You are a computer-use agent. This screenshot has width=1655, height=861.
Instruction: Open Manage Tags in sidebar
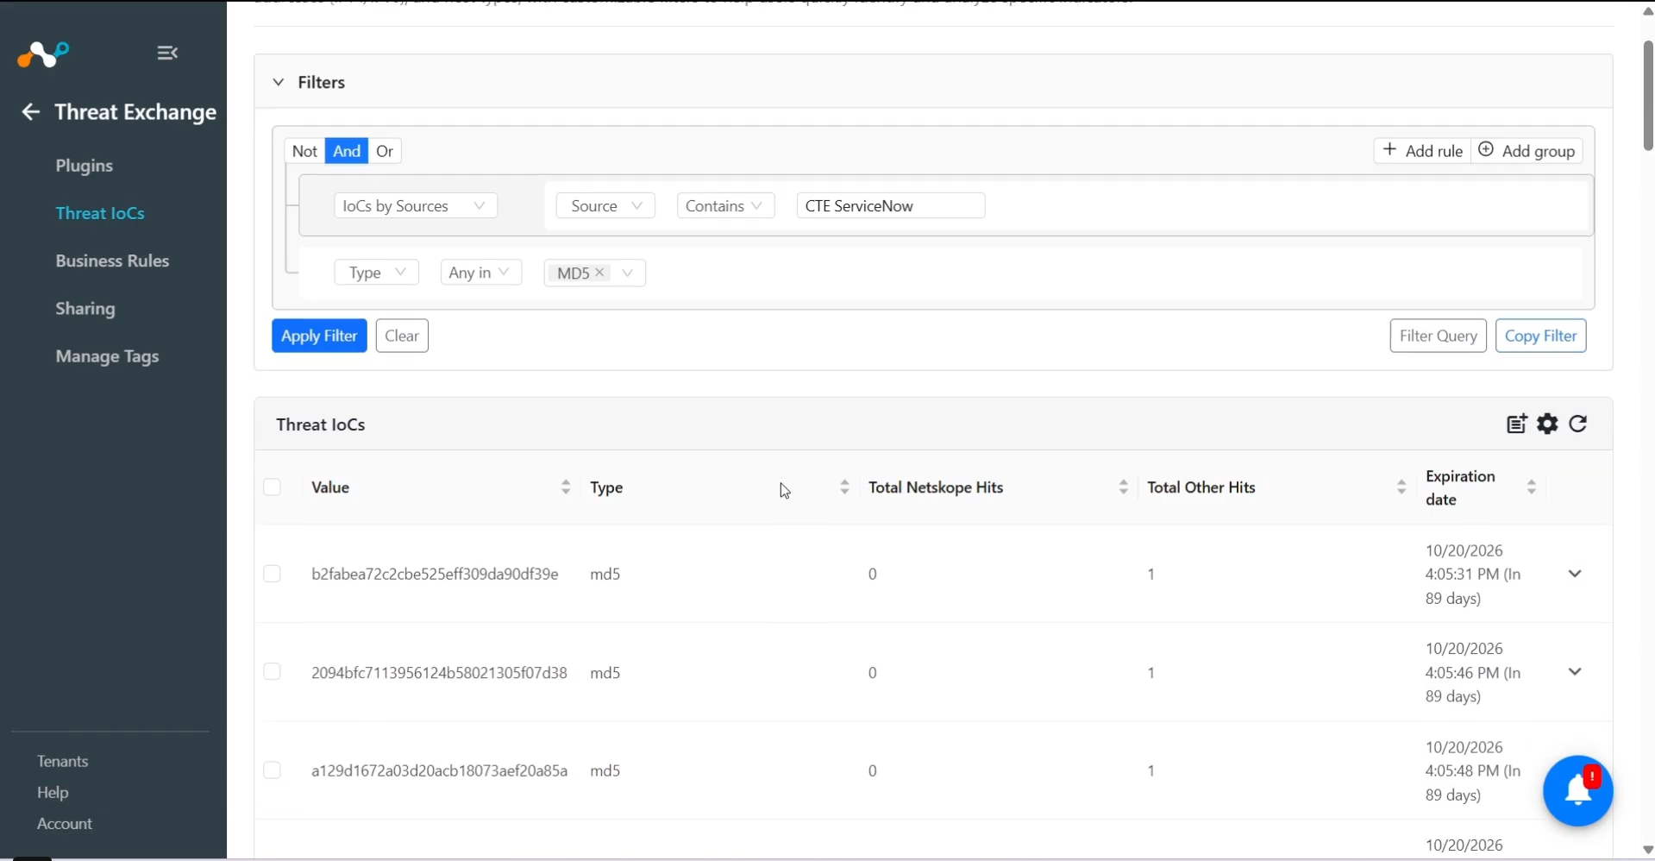(x=107, y=356)
